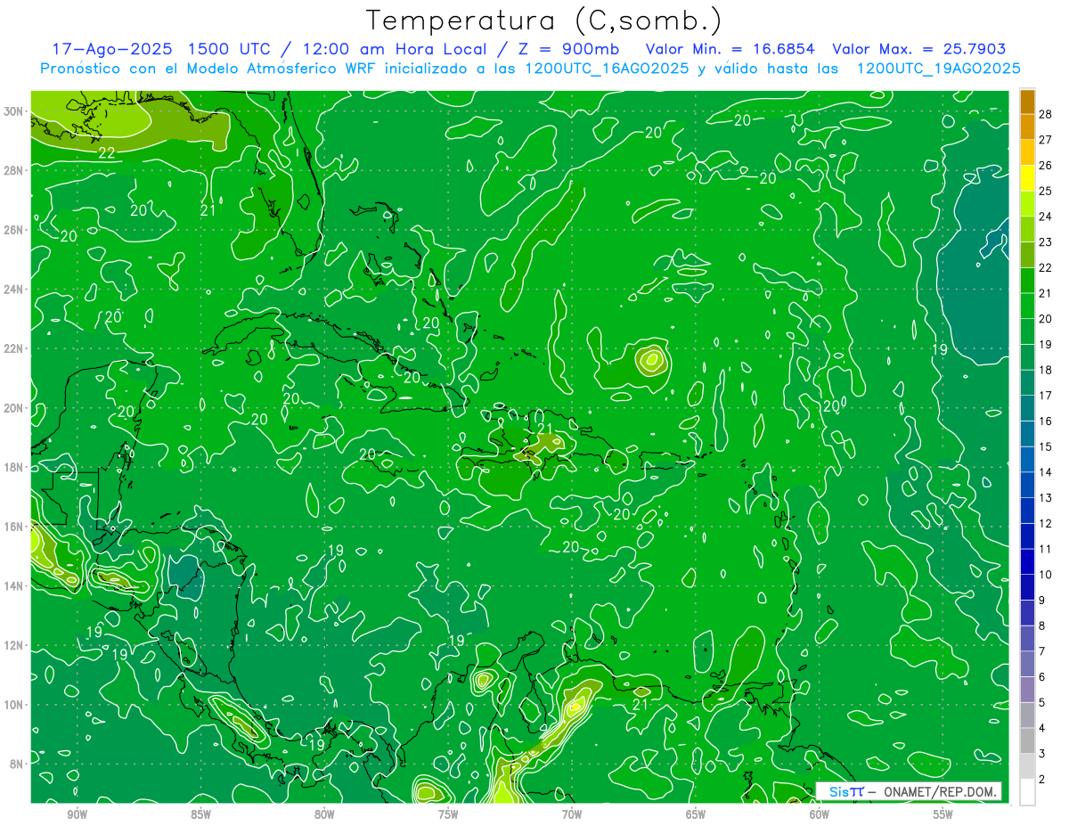Click the gray legend swatch between 3 and 4

pos(1027,740)
